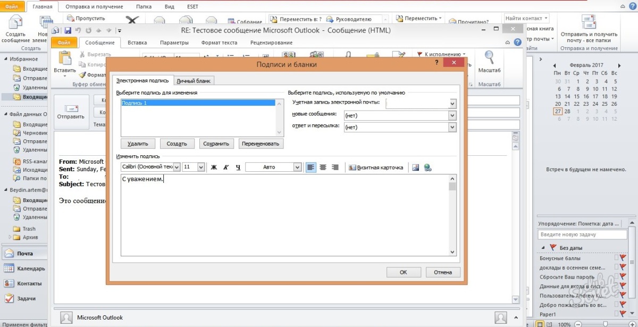This screenshot has width=638, height=327.
Task: Expand the новые сообщения signature dropdown
Action: tap(452, 115)
